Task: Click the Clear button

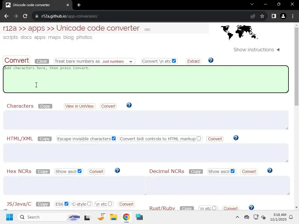Action: pos(42,61)
